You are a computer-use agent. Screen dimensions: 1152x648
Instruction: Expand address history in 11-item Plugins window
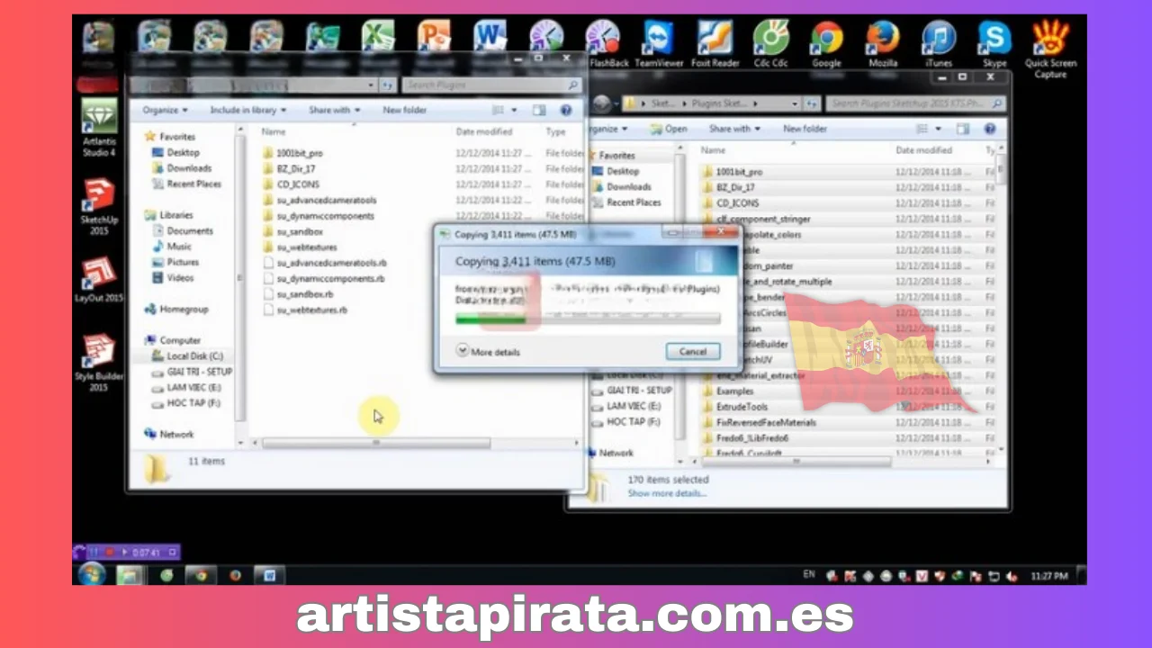coord(371,85)
